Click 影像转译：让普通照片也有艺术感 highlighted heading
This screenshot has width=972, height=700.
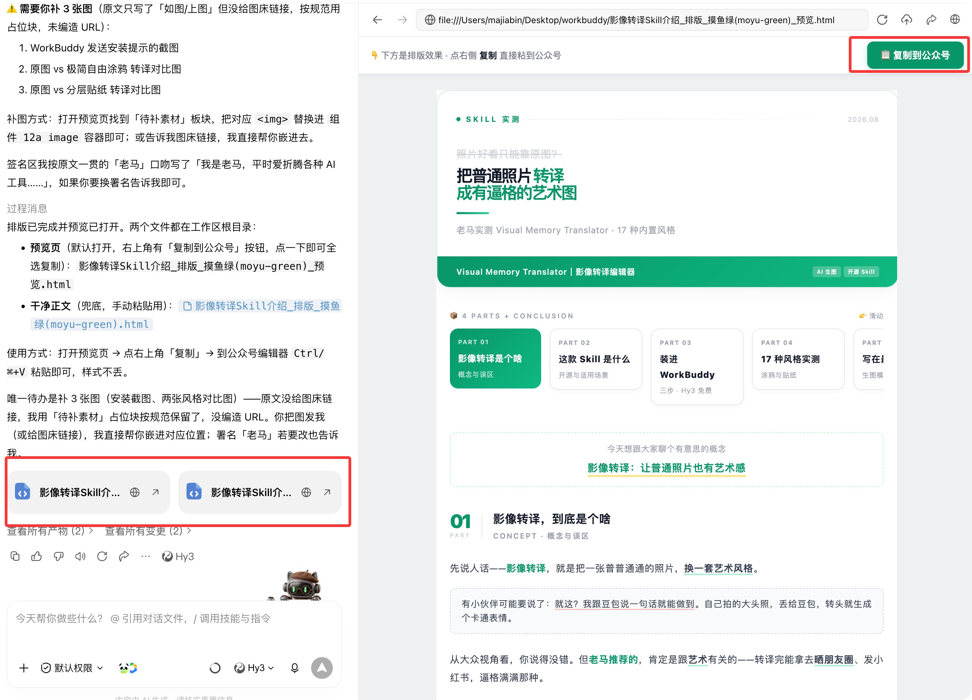[x=666, y=468]
